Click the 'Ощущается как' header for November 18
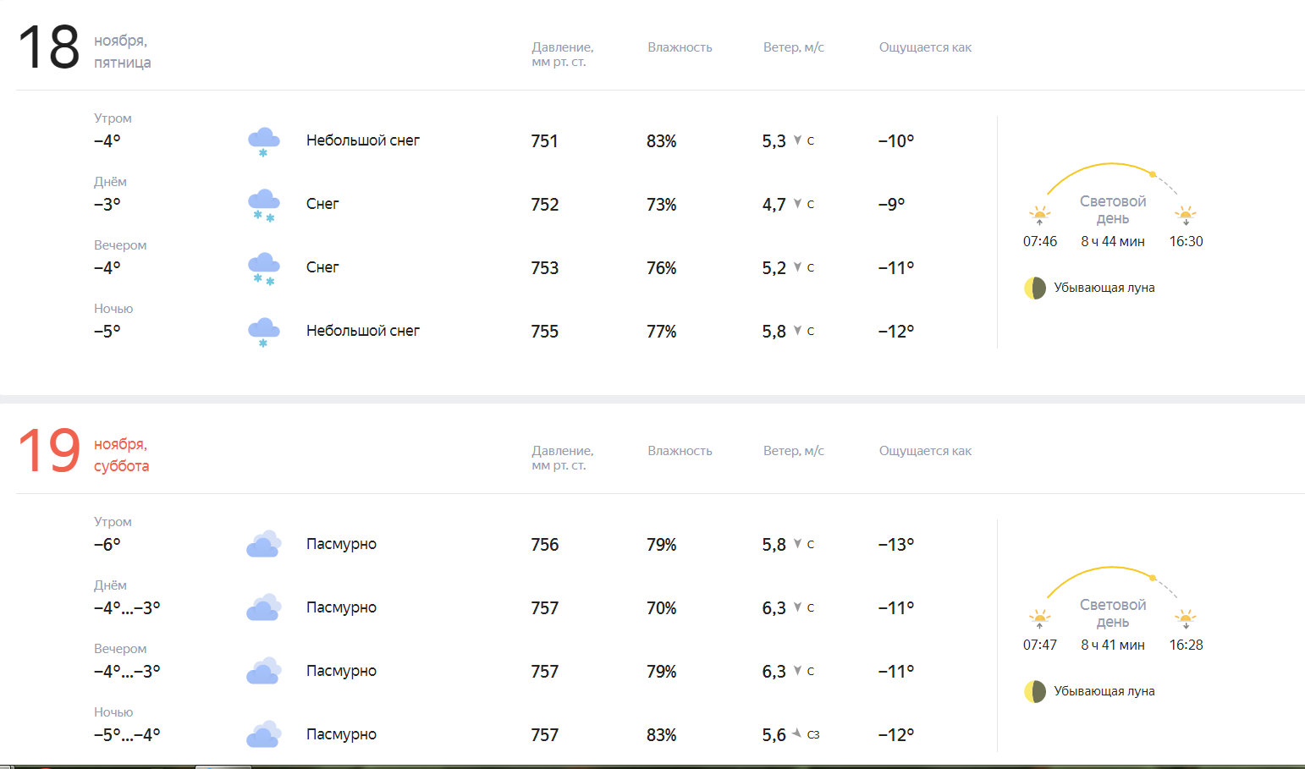The height and width of the screenshot is (769, 1305). click(x=925, y=47)
